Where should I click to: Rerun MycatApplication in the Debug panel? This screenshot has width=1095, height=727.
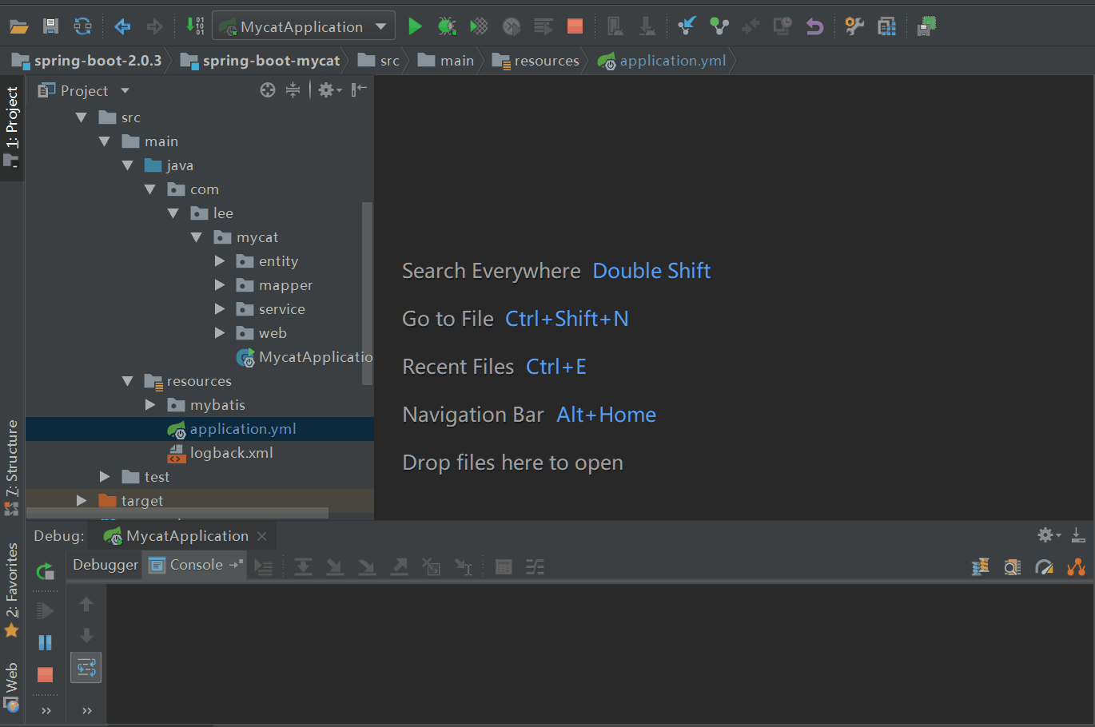pos(46,570)
